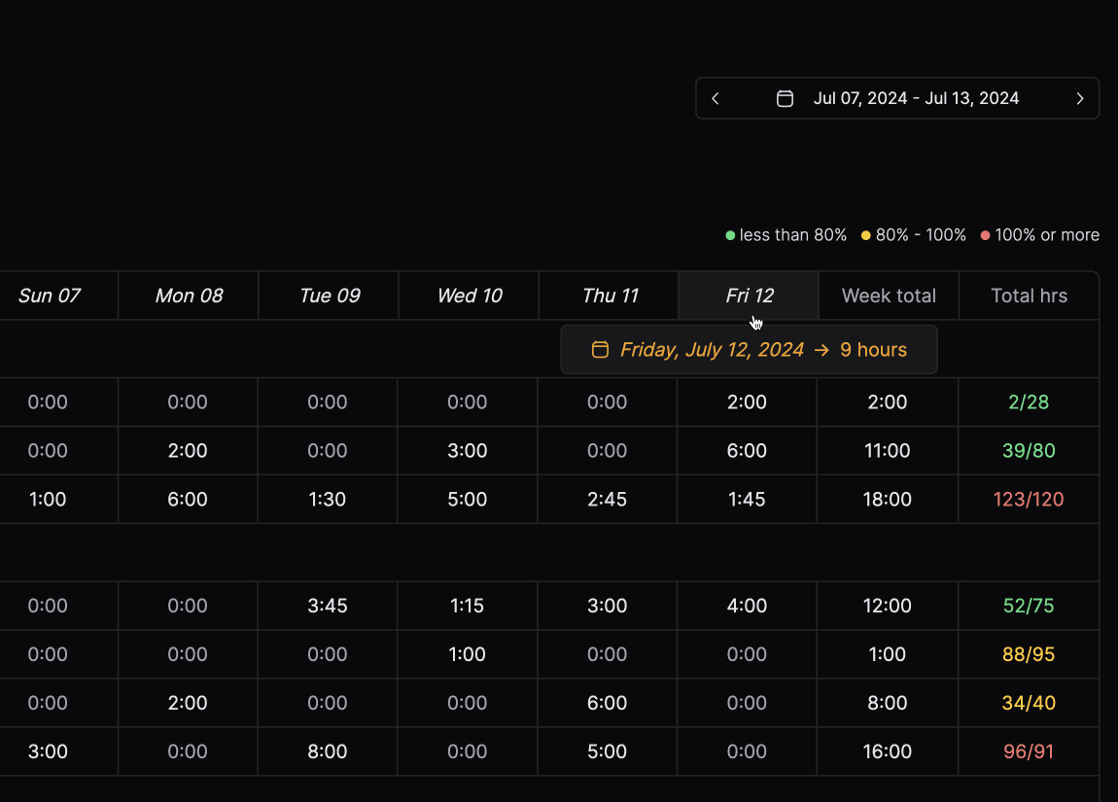Click Wednesday 5:00 cell in 123/120 row
This screenshot has height=802, width=1118.
467,499
